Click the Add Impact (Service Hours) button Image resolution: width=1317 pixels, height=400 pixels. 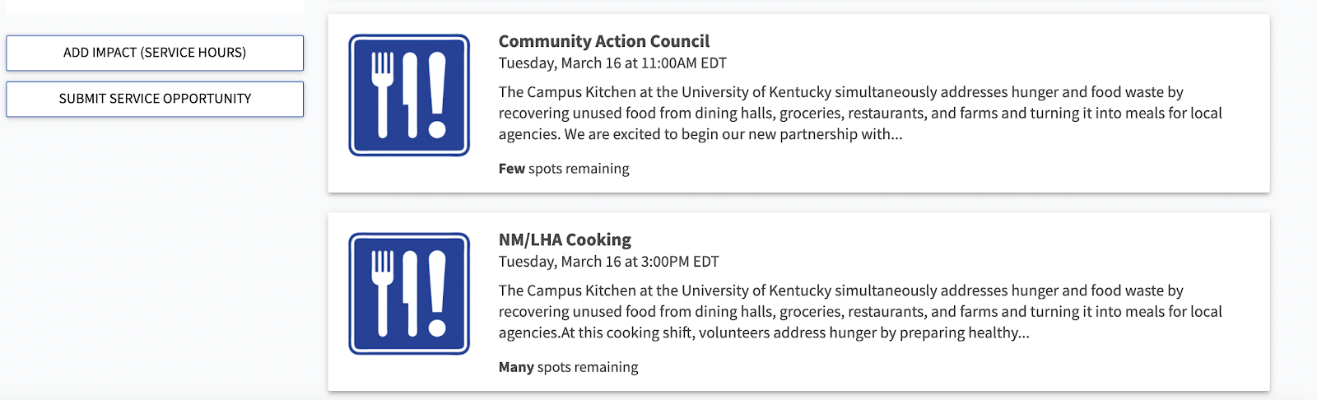[x=155, y=53]
